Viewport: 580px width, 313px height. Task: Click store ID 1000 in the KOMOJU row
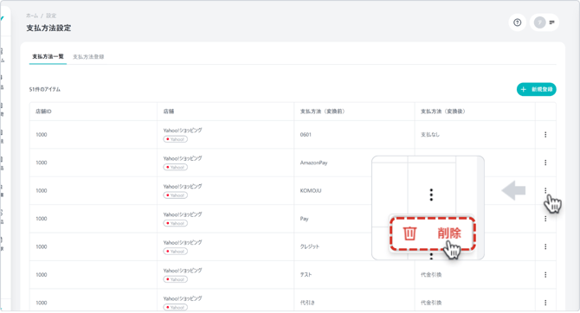tap(42, 191)
